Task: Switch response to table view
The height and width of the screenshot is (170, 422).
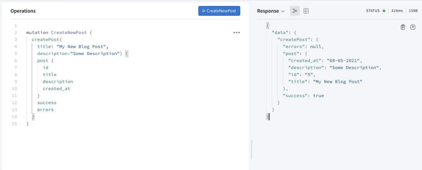Action: 306,11
